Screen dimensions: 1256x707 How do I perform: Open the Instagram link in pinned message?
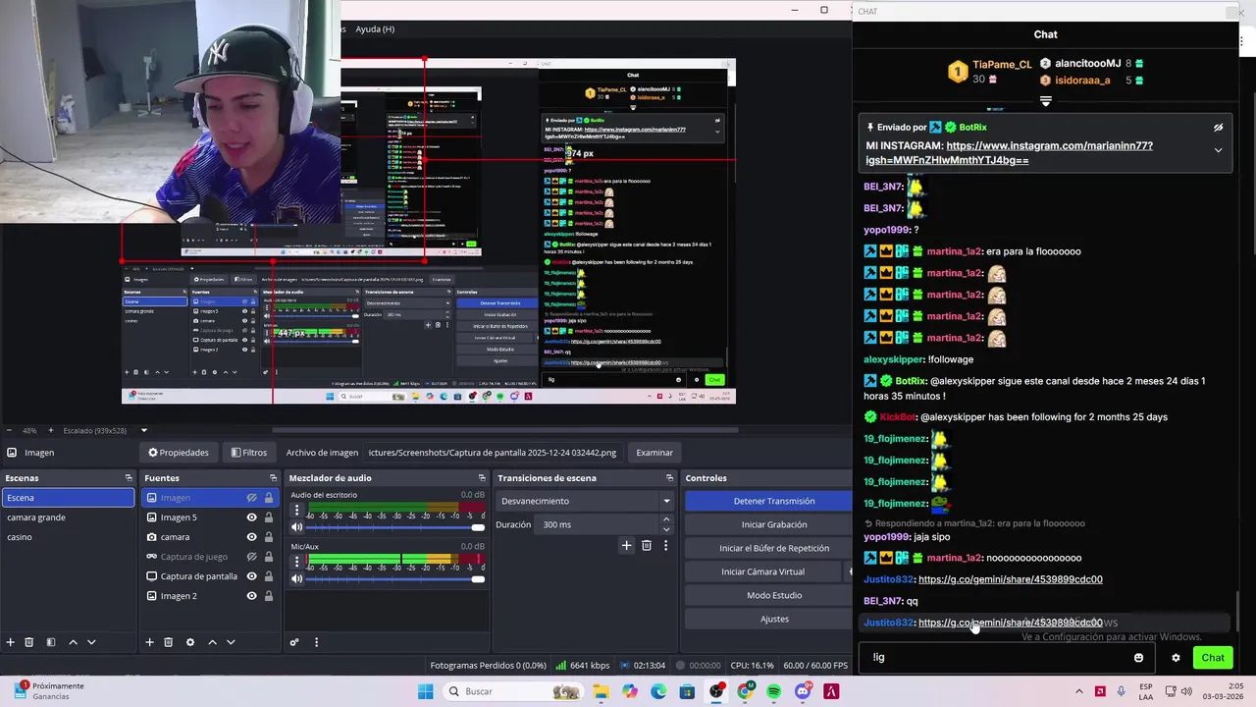(1009, 152)
